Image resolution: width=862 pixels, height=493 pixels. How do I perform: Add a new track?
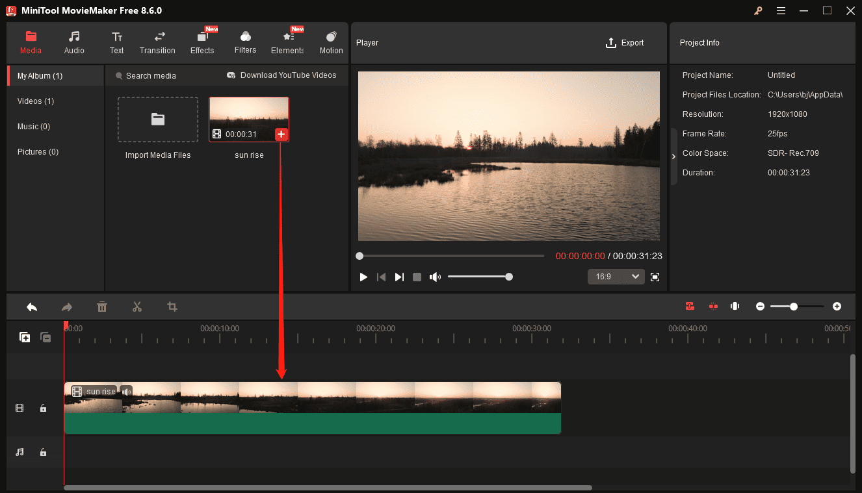point(25,337)
